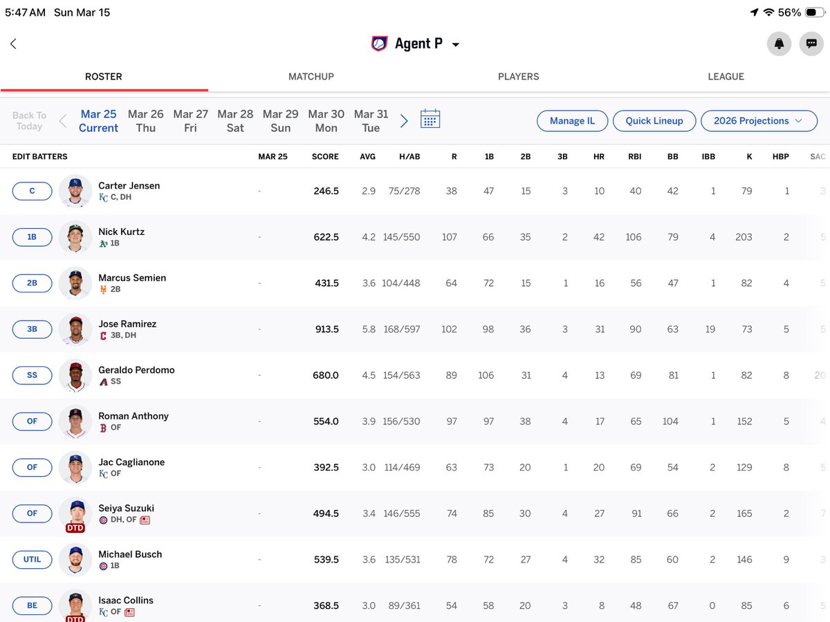Image resolution: width=830 pixels, height=622 pixels.
Task: Open Jac Caglianone player name
Action: [131, 462]
